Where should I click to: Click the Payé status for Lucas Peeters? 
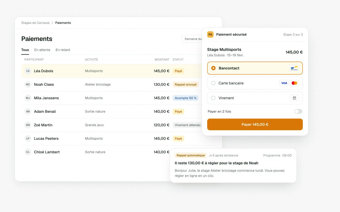178,139
